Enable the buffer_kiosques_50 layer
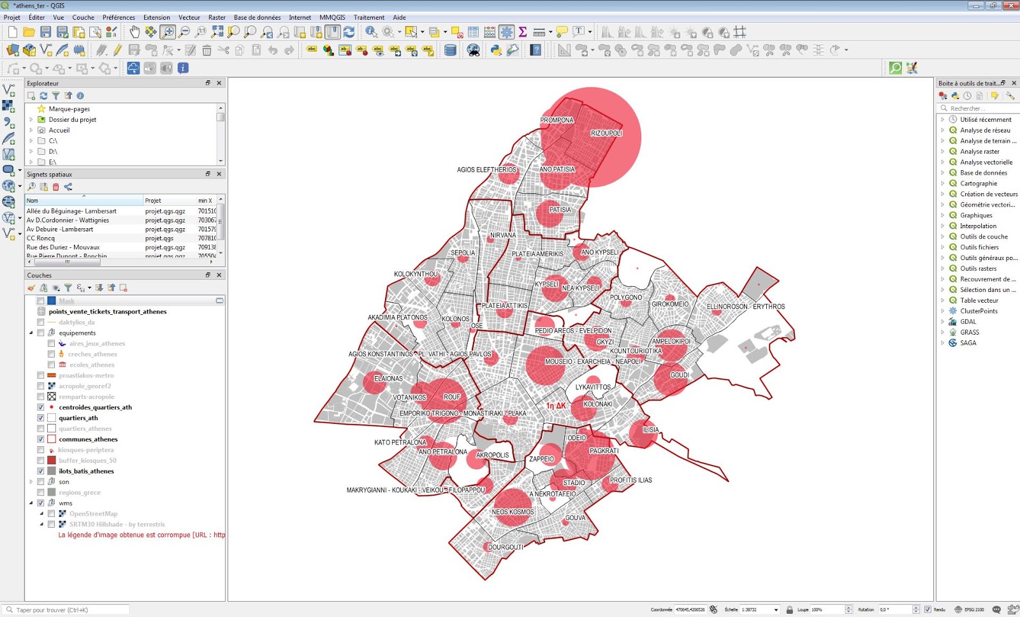1020x617 pixels. pos(41,460)
